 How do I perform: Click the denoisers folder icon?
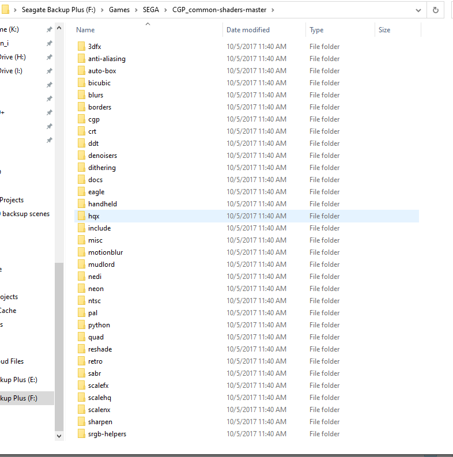81,156
